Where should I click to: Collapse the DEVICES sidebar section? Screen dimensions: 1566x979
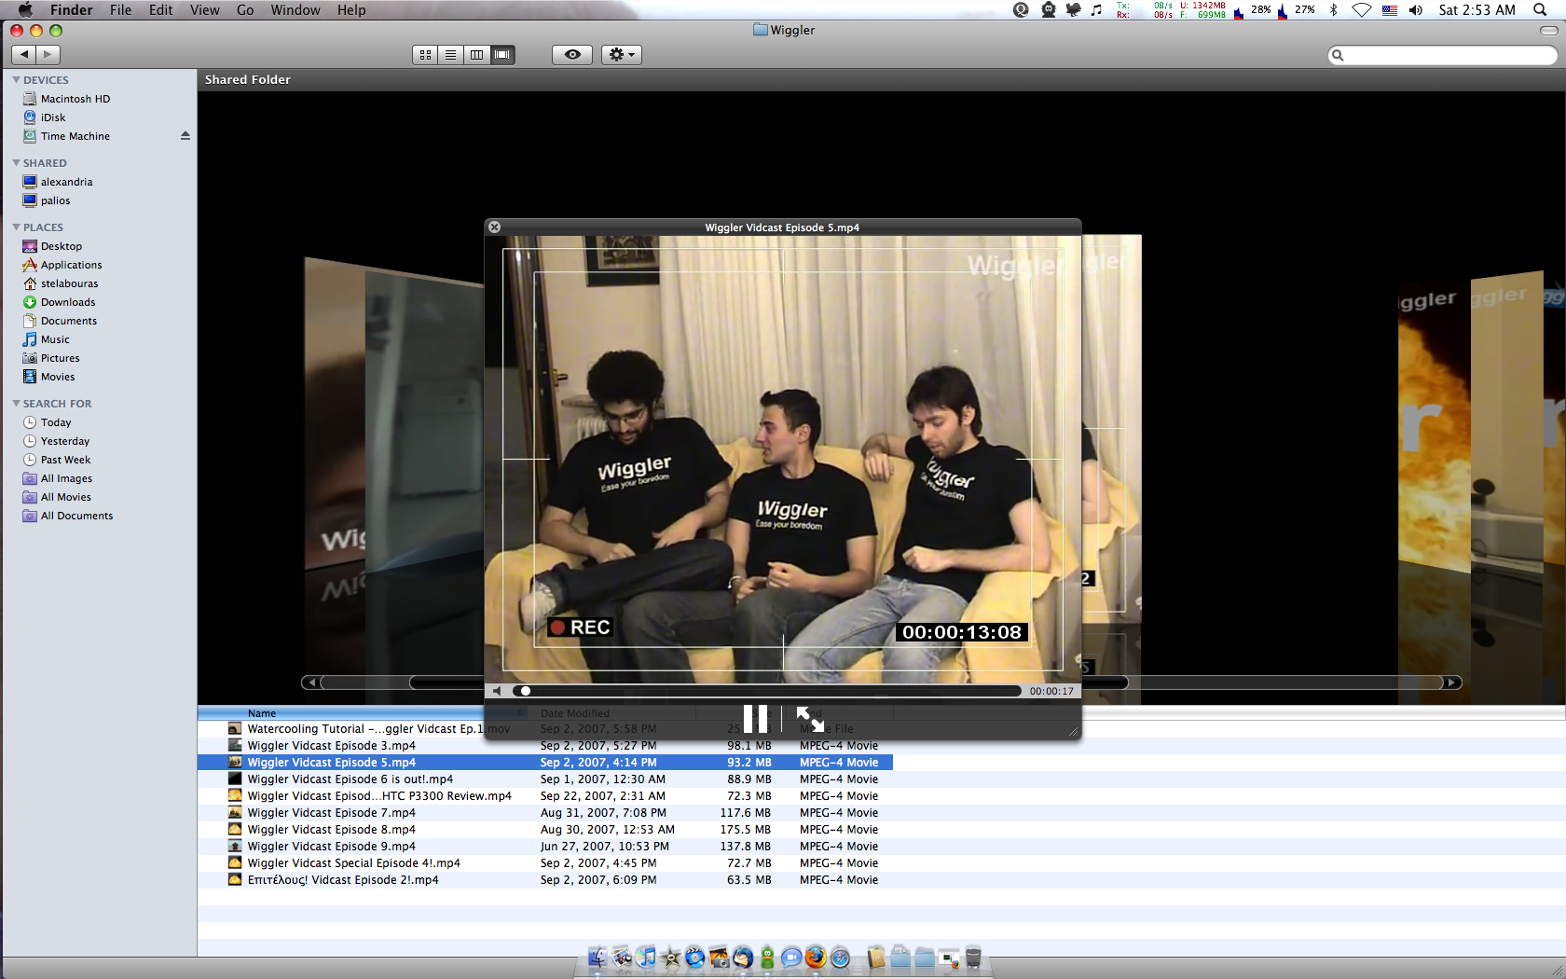click(x=16, y=80)
